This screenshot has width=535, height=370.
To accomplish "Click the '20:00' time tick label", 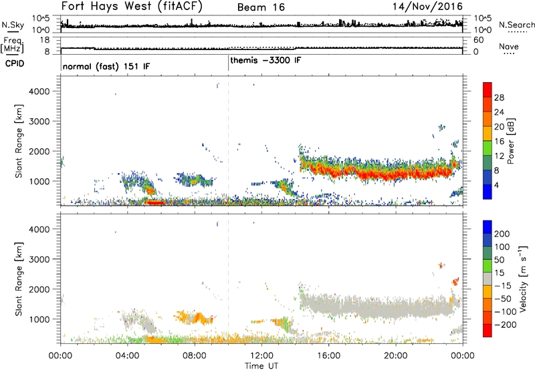I will [395, 356].
